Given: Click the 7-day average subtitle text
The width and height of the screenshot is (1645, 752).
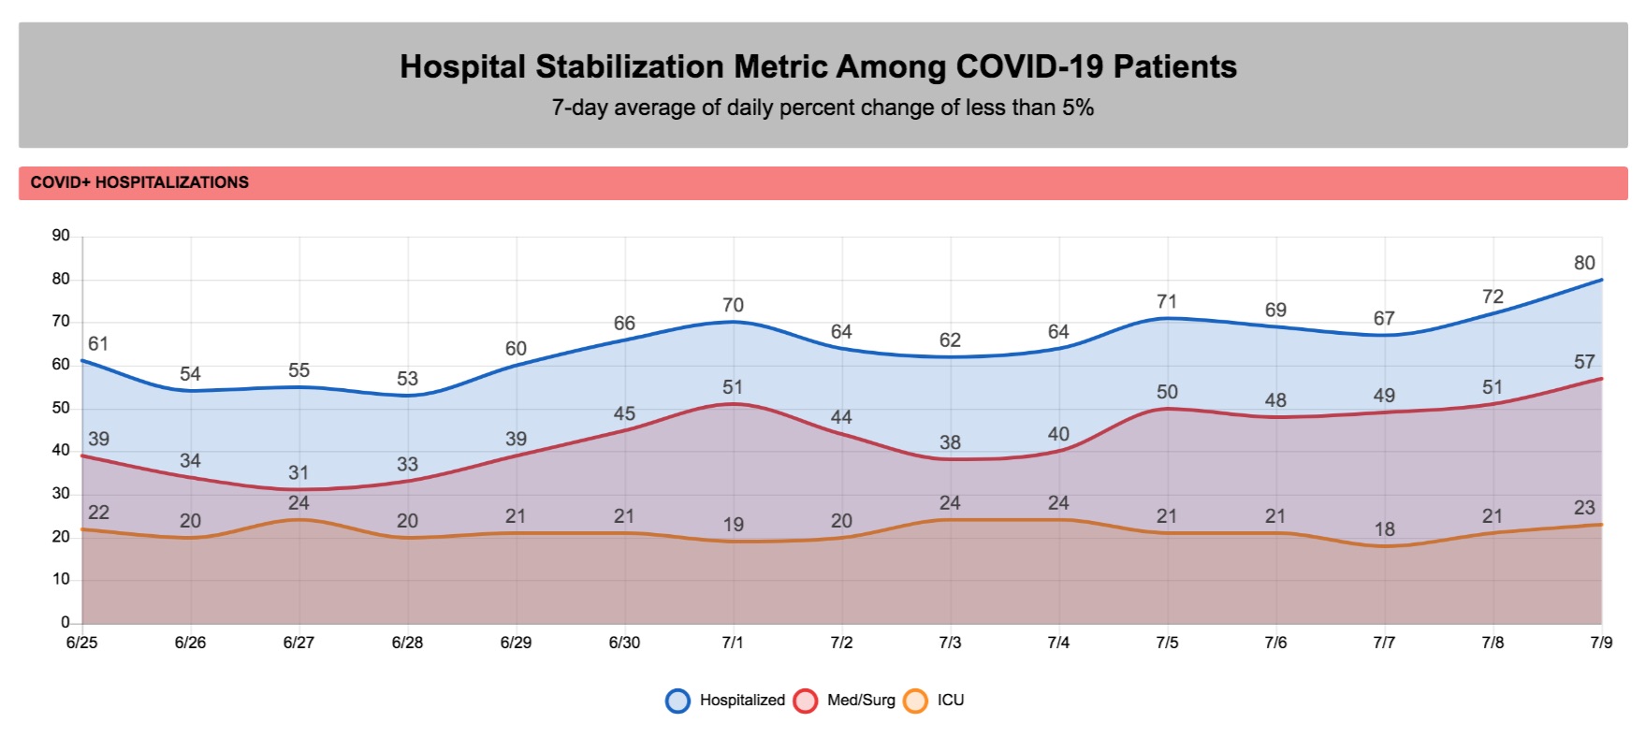Looking at the screenshot, I should point(822,108).
